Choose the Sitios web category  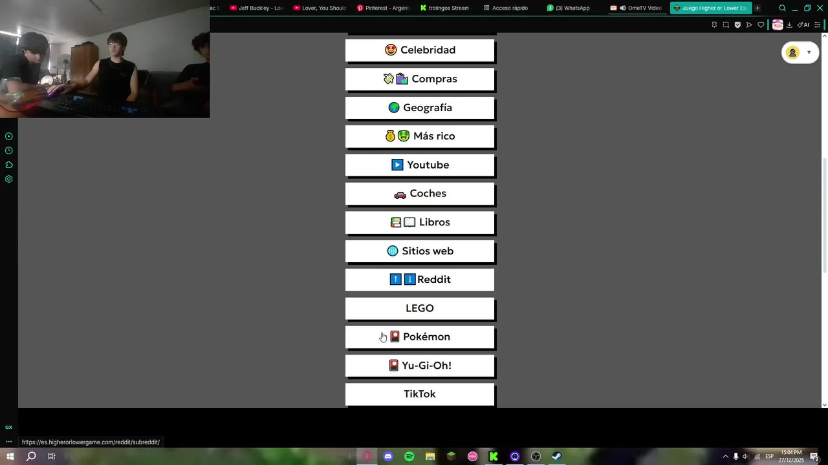[420, 251]
